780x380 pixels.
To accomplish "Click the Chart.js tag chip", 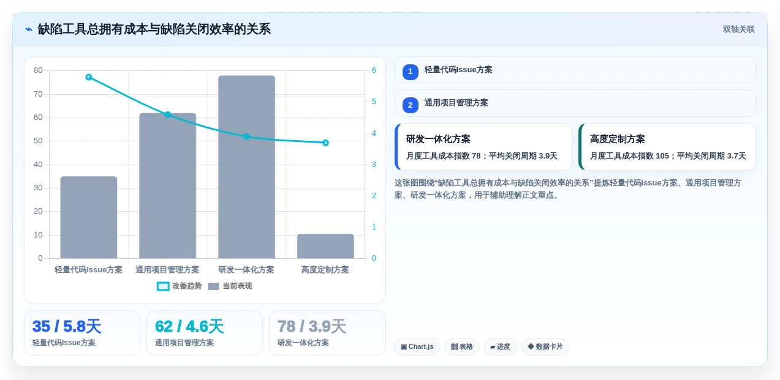I will (x=417, y=346).
